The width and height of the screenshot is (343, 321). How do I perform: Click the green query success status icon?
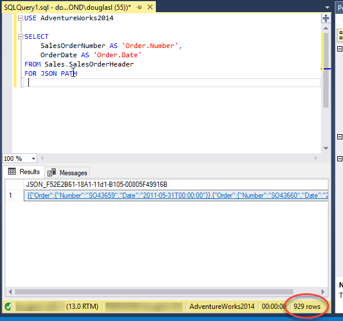[x=8, y=307]
